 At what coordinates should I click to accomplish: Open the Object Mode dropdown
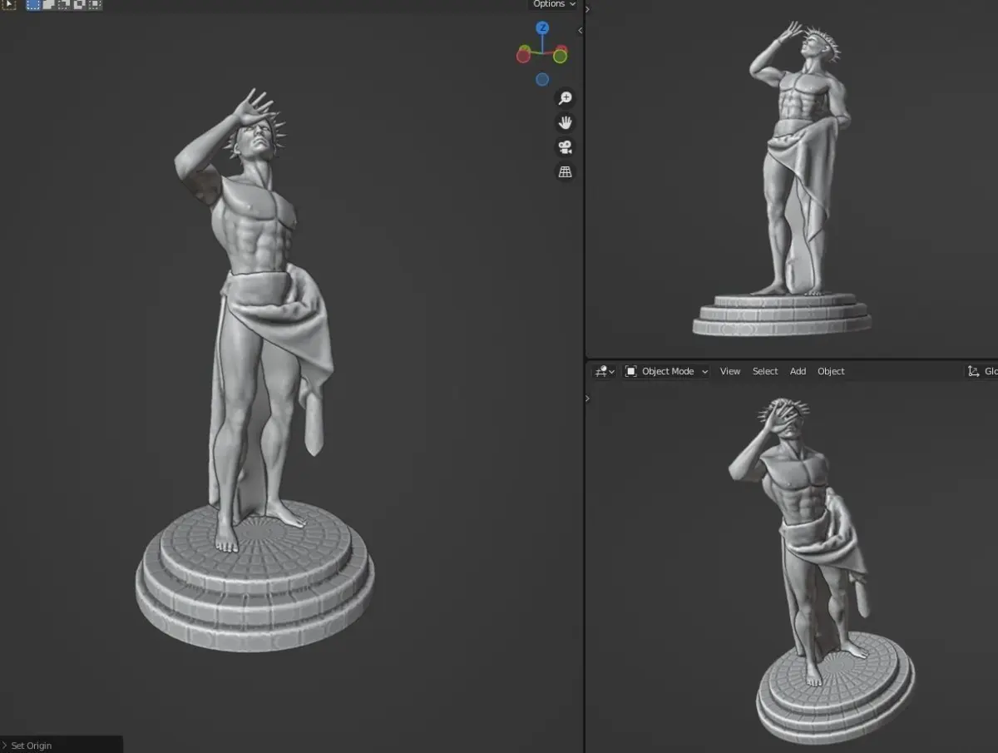tap(666, 371)
